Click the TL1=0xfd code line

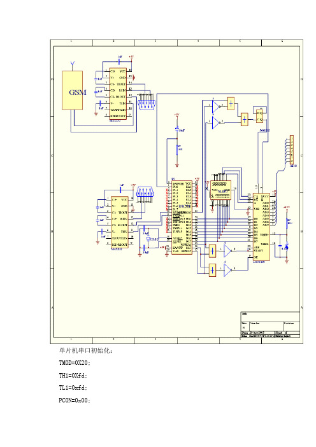(x=73, y=388)
